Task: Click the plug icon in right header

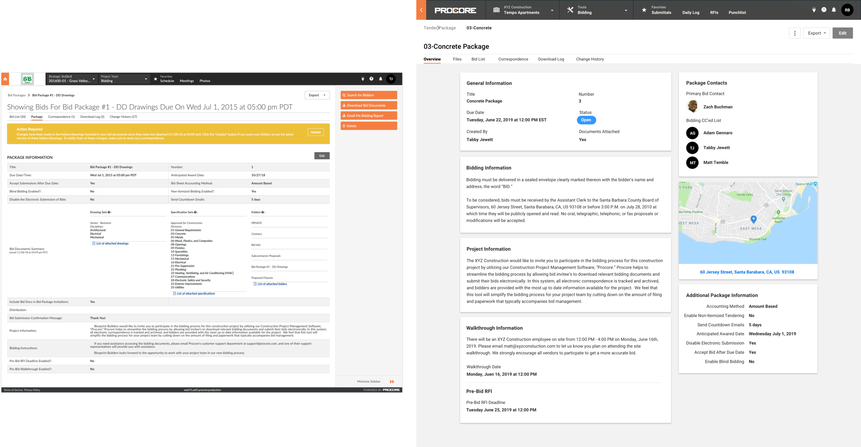Action: [x=814, y=10]
